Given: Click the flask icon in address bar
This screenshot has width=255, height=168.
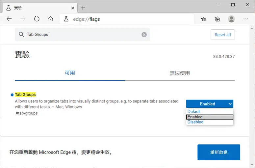Looking at the screenshot, I should coord(66,19).
